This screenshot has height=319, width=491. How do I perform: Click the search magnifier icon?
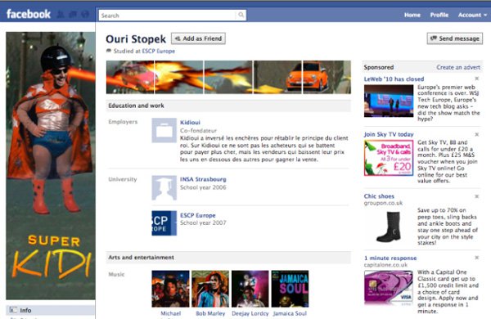pyautogui.click(x=241, y=15)
